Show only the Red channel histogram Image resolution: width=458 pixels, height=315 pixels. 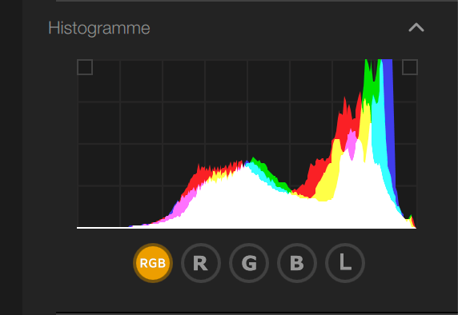point(201,263)
